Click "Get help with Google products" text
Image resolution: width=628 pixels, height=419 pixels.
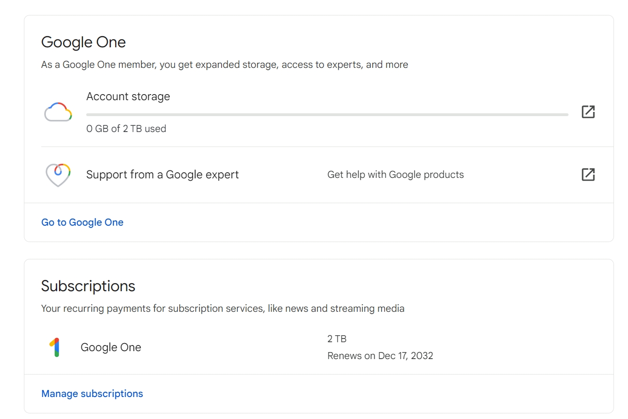395,175
